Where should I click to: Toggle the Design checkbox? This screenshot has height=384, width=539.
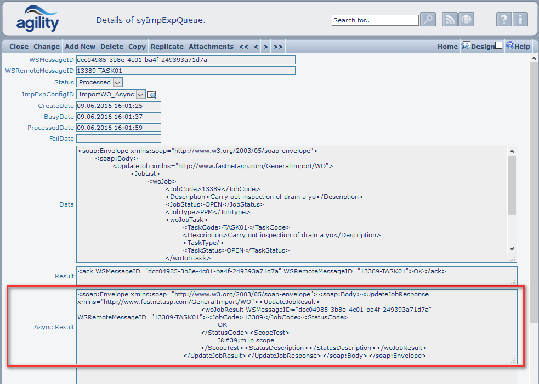498,46
